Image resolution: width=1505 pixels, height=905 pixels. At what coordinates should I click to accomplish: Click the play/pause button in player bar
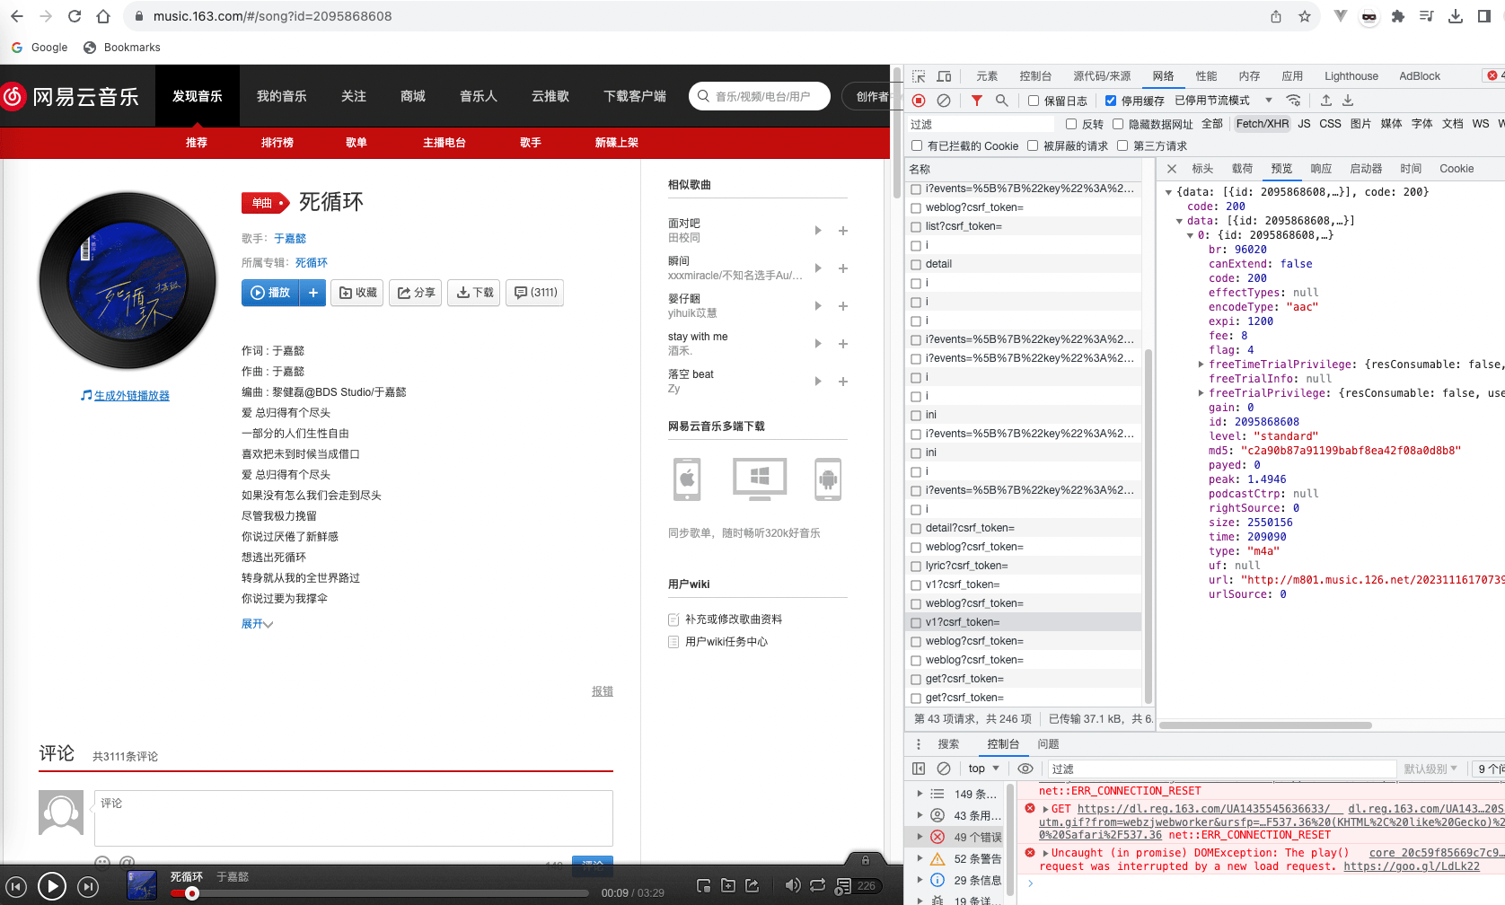click(52, 887)
